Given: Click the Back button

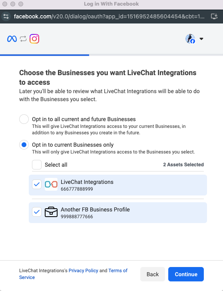Looking at the screenshot, I should (153, 274).
